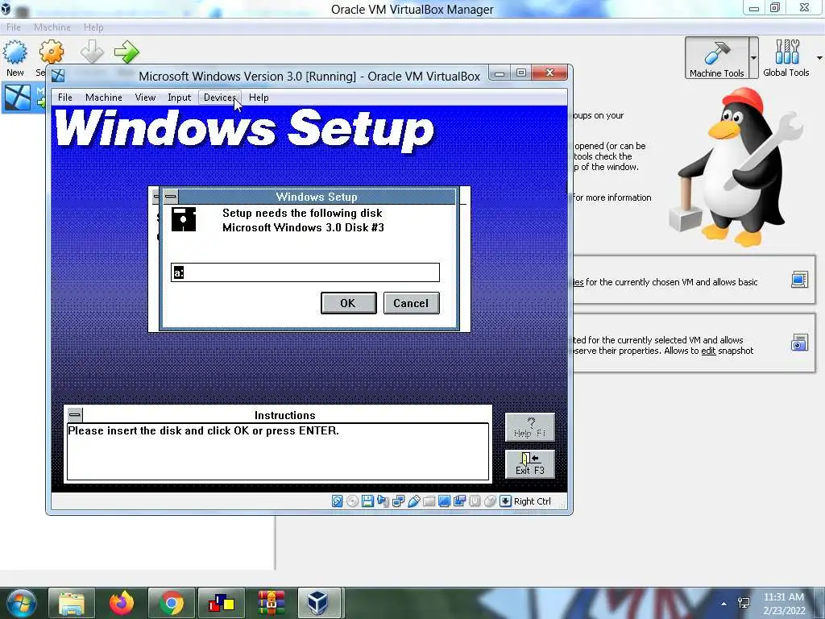This screenshot has width=825, height=619.
Task: Open the Windows Setup dialog control-menu box
Action: [171, 197]
